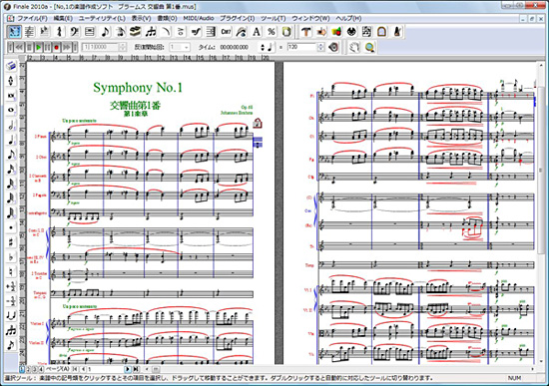549x386 pixels.
Task: Toggle the sharp accidental in side palette
Action: (x=11, y=242)
